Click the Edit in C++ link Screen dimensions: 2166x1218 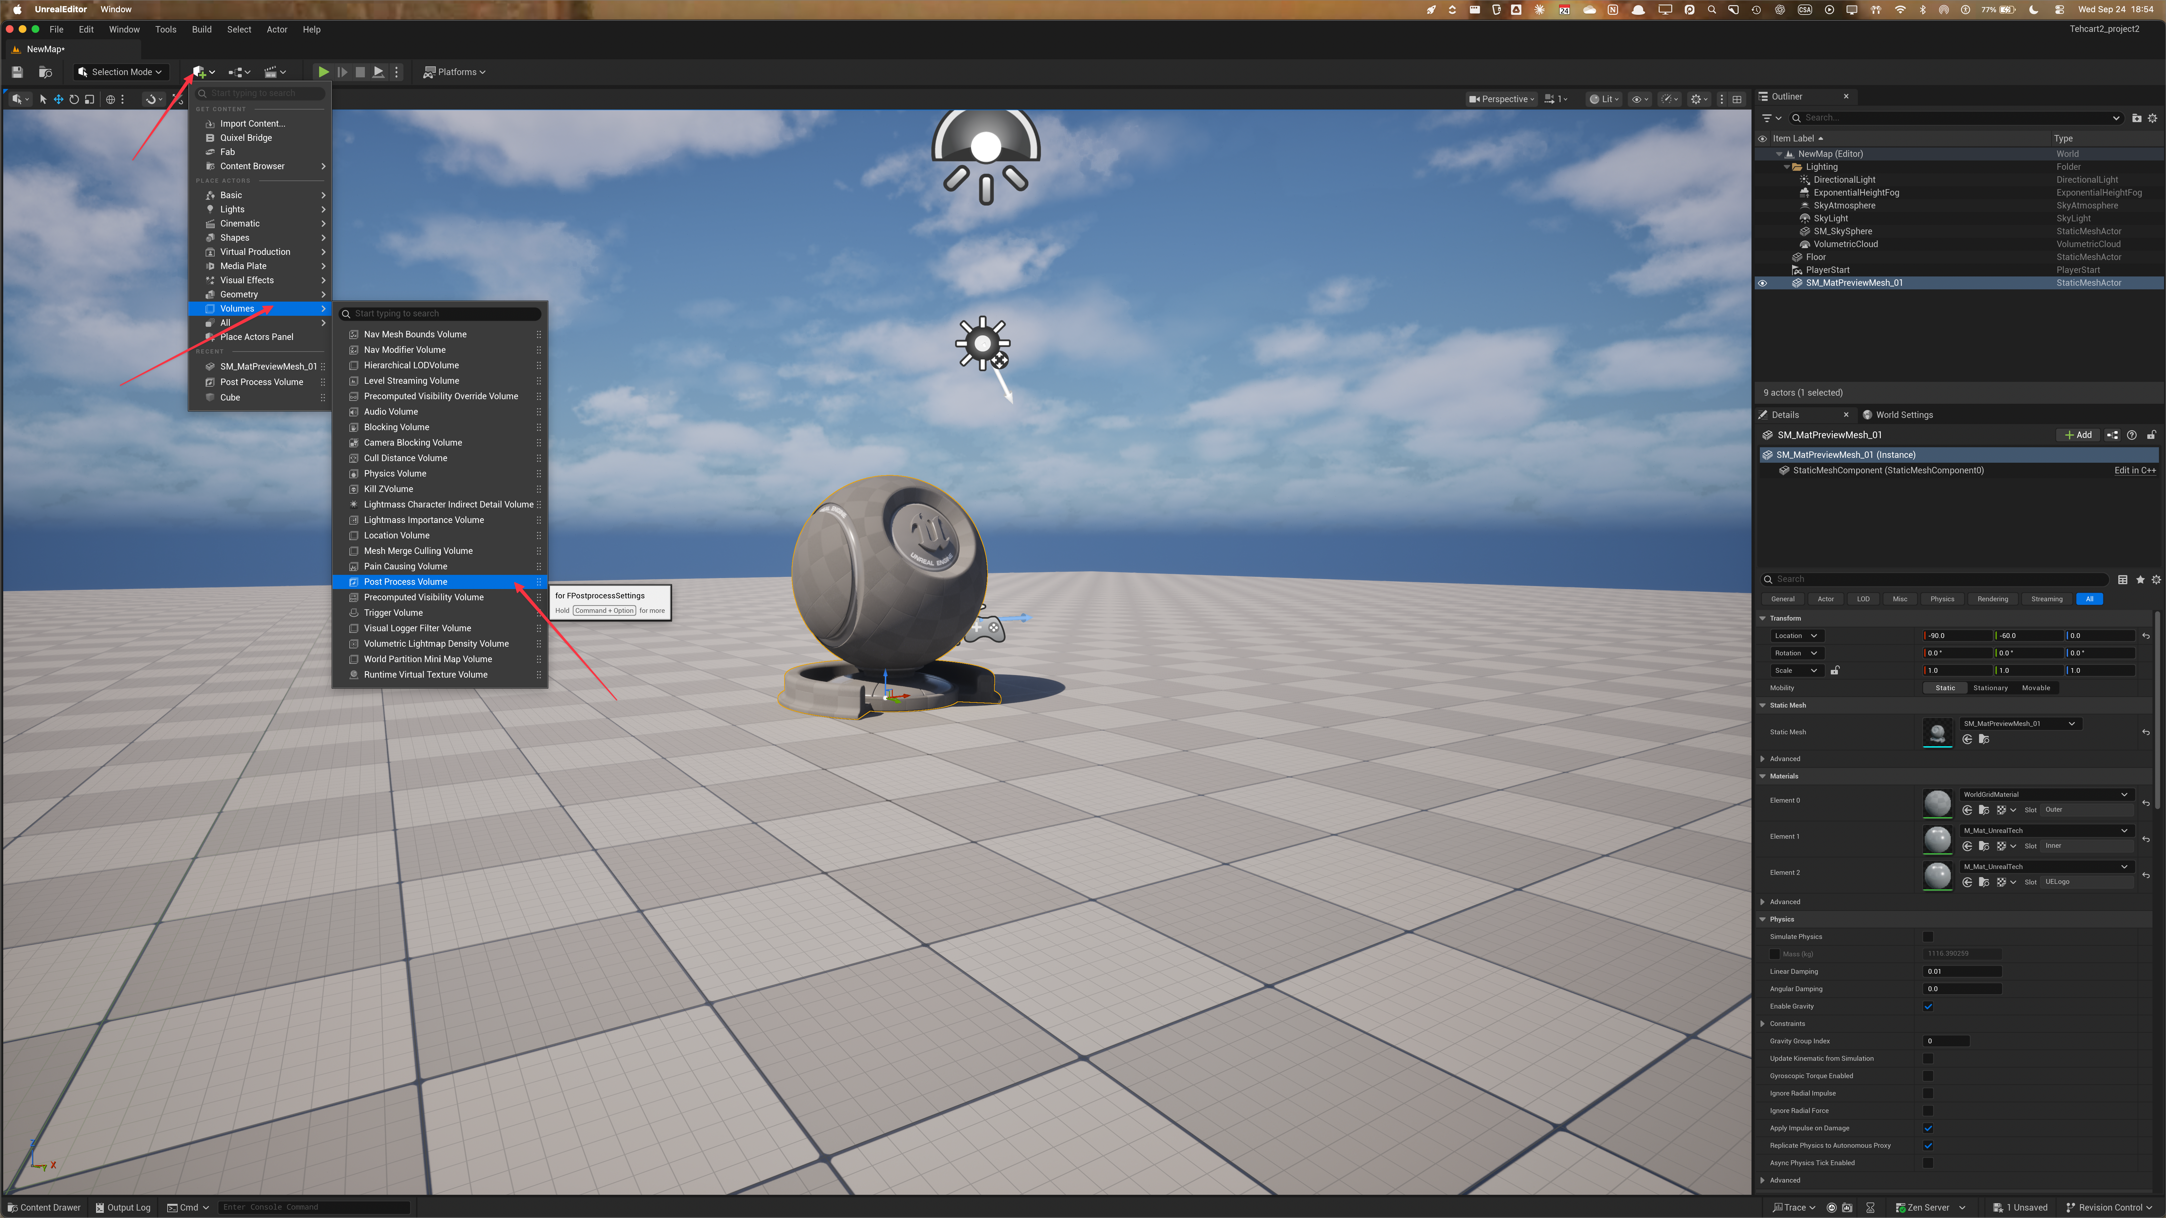[2135, 471]
